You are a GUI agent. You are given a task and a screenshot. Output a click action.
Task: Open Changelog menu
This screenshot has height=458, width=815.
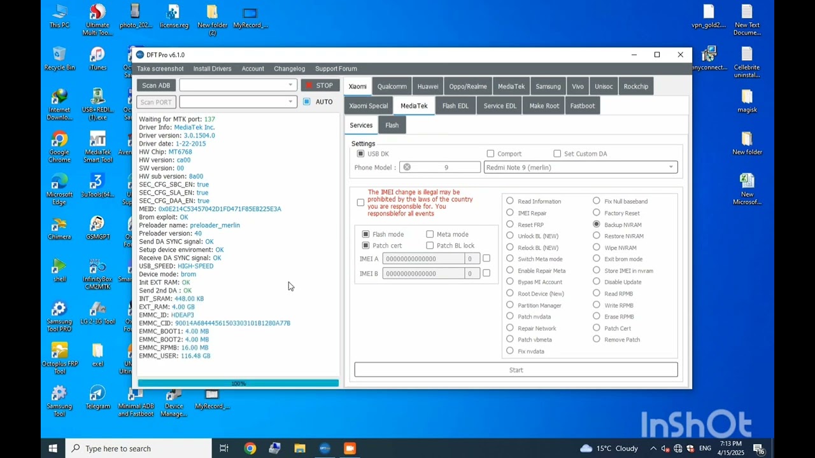click(x=289, y=69)
